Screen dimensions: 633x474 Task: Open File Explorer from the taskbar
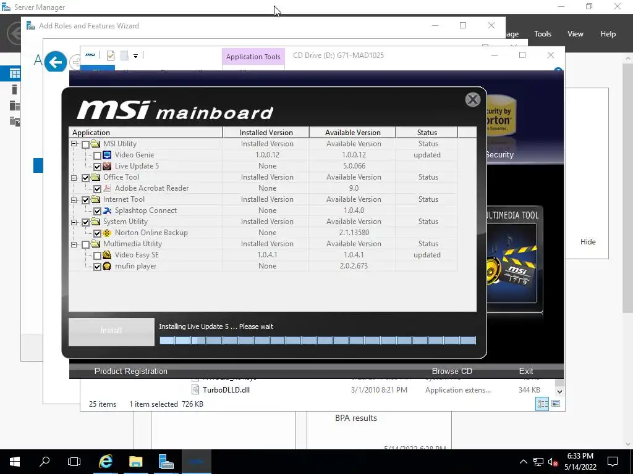(135, 462)
